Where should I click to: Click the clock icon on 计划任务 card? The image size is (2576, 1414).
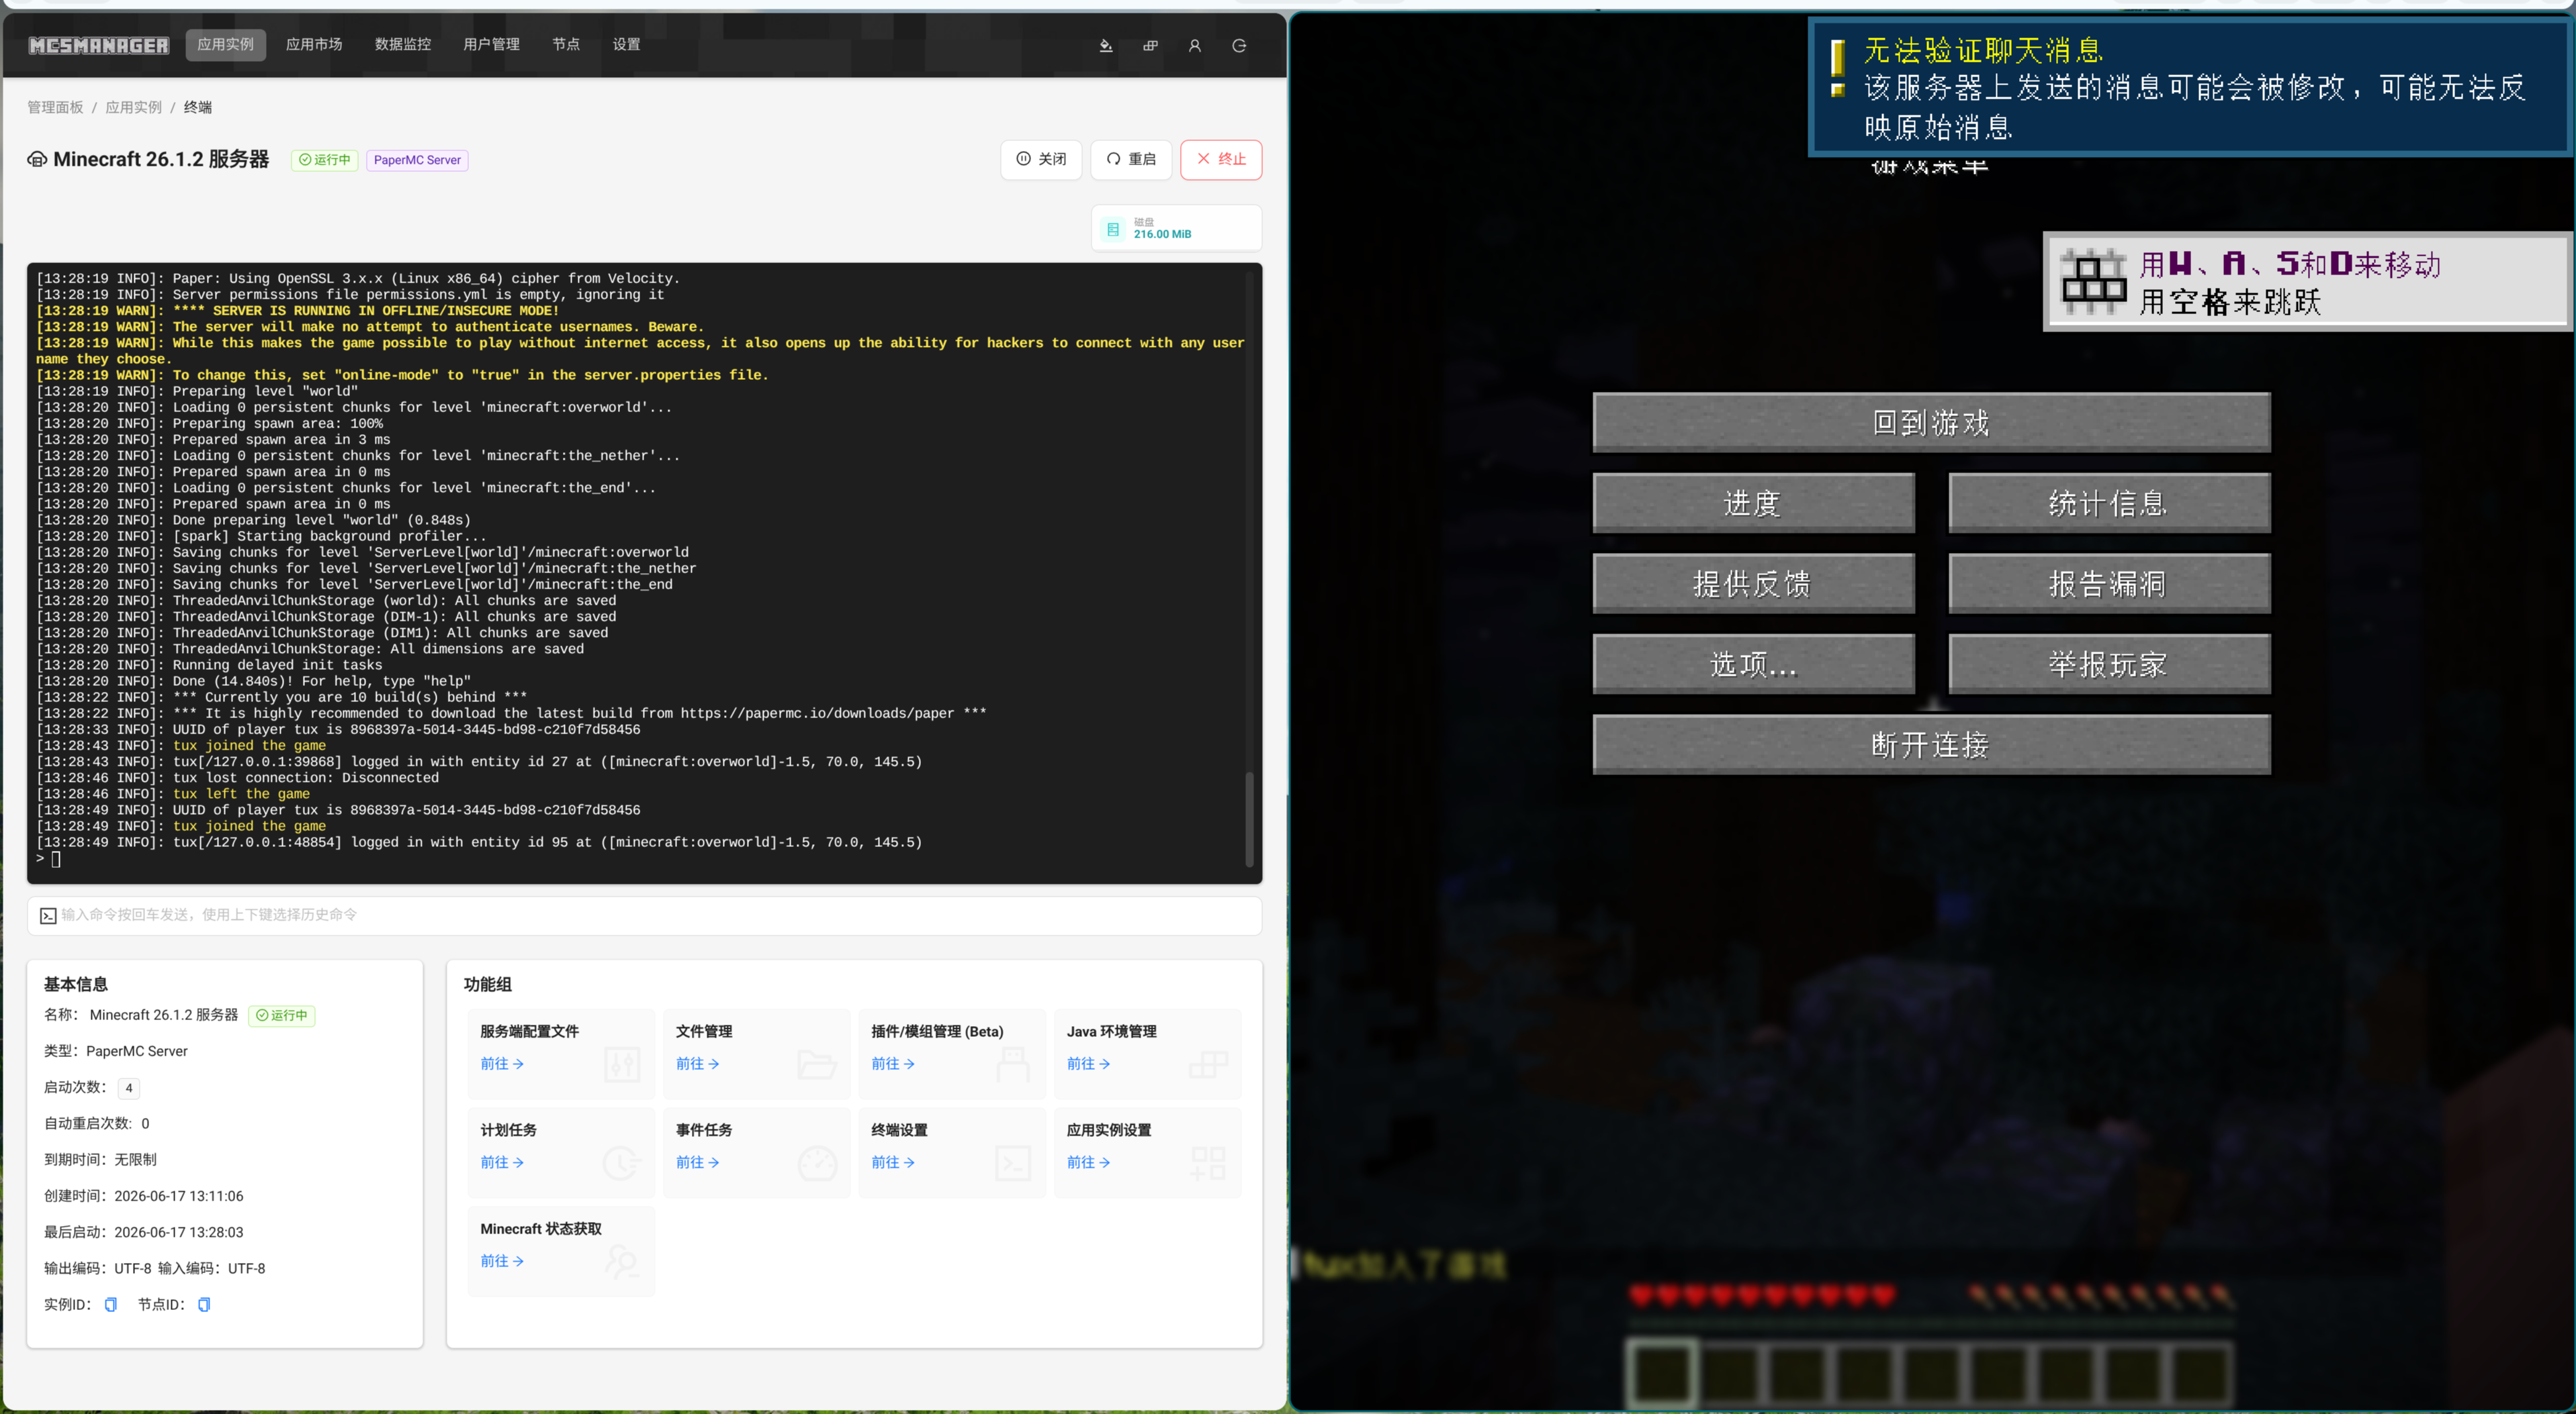622,1163
